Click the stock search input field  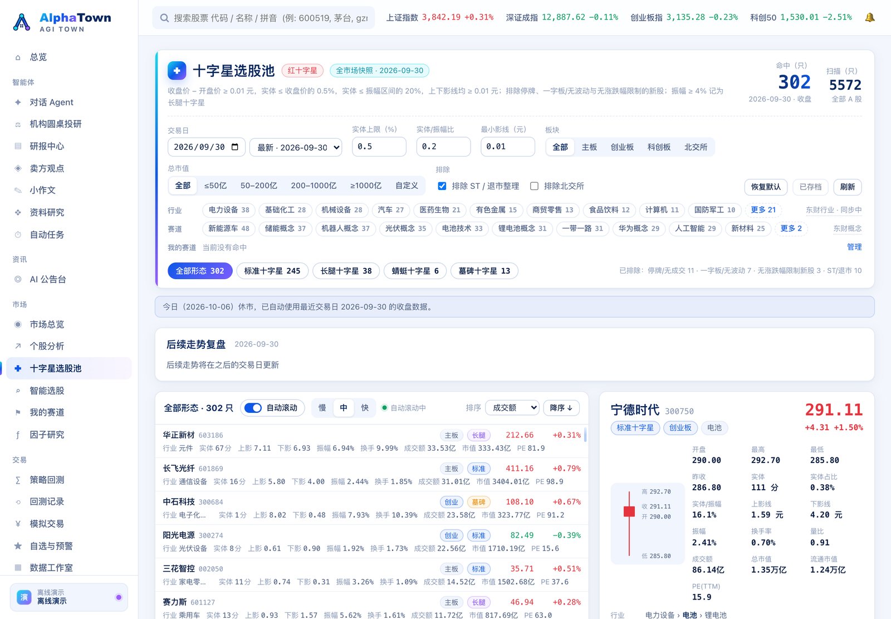(x=263, y=18)
